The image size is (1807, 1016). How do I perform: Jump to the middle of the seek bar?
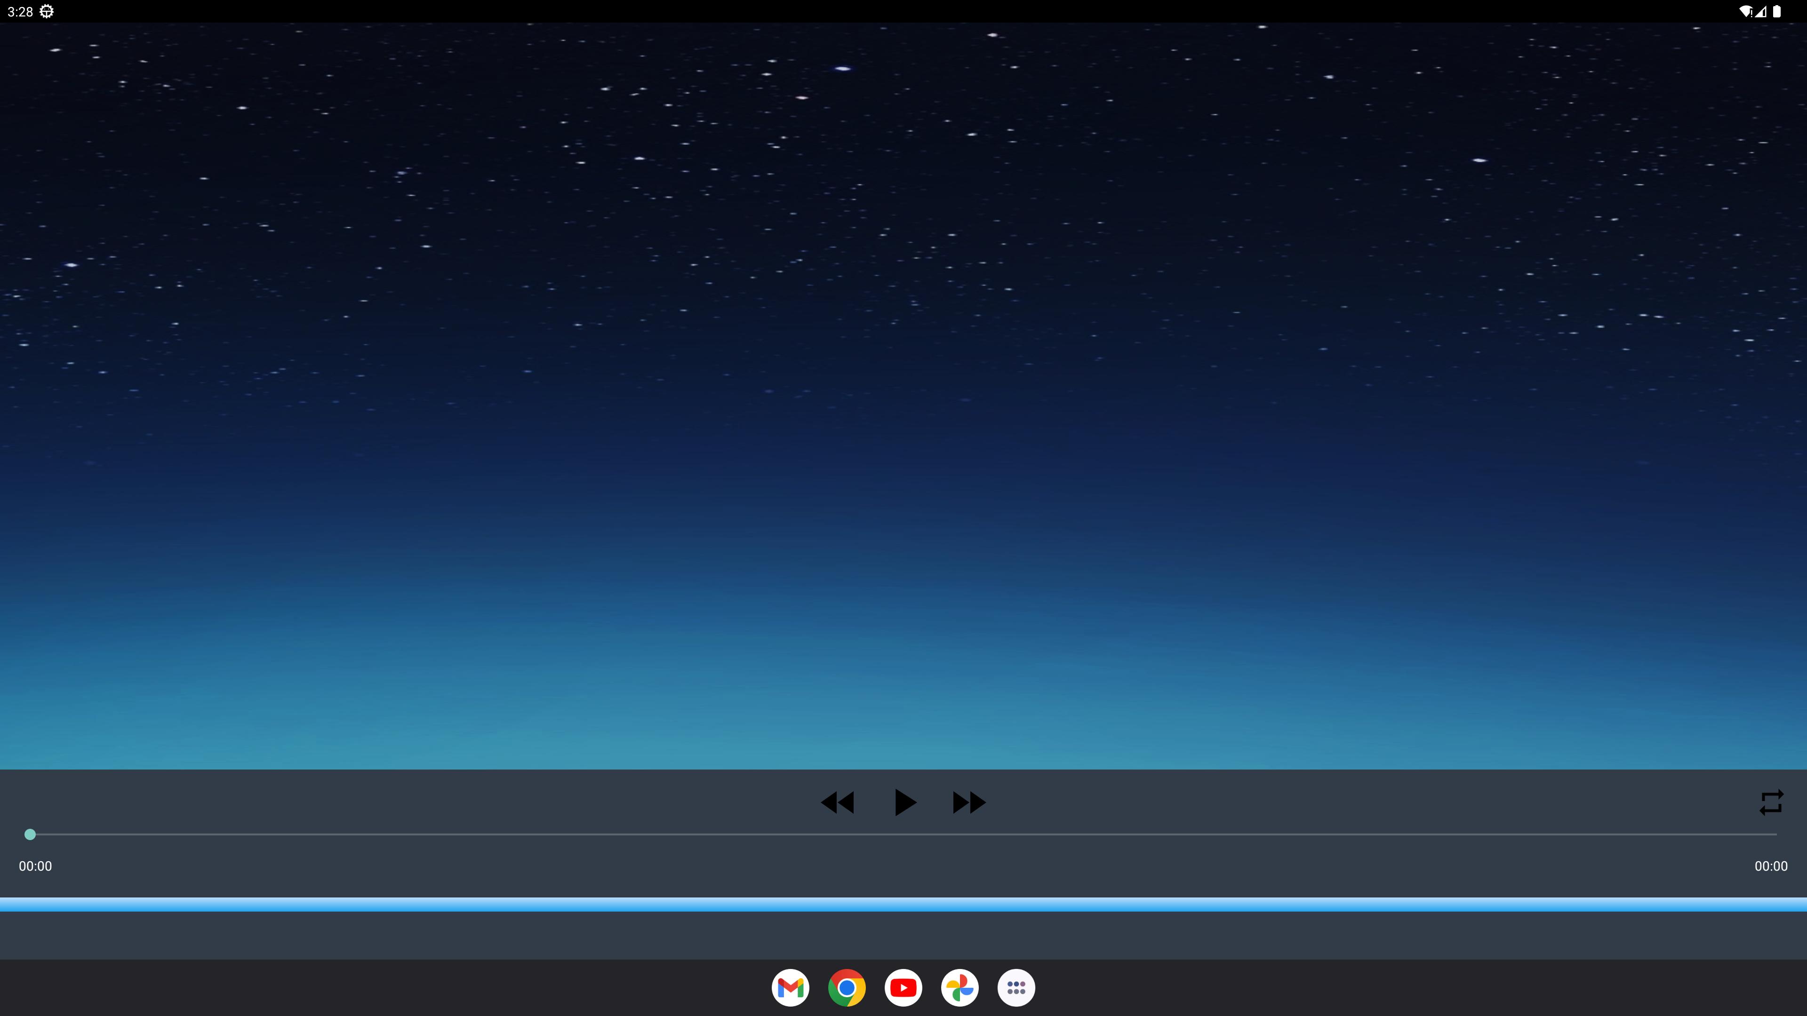(x=903, y=834)
